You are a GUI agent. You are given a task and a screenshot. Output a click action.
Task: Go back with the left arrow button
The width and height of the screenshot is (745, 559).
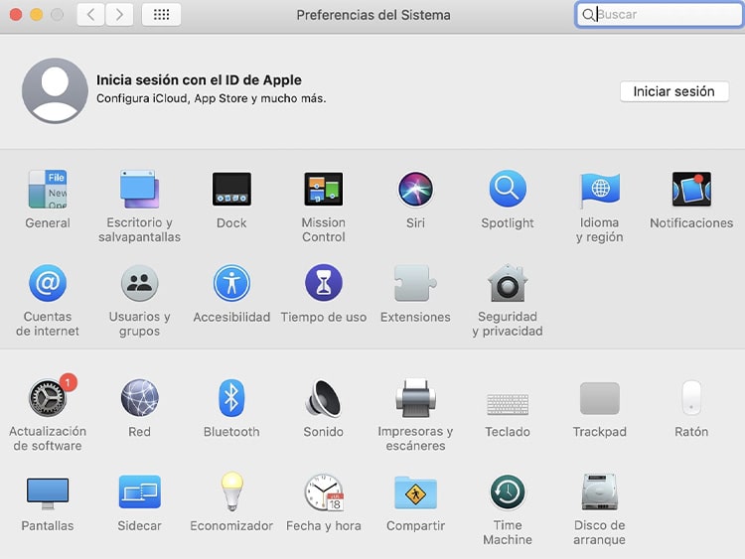click(90, 15)
